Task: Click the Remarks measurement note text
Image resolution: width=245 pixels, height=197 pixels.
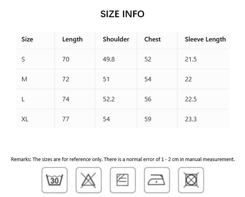Action: coord(123,159)
